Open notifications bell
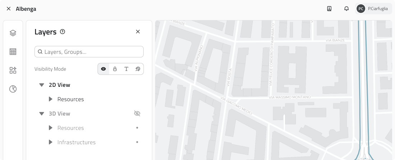The image size is (395, 160). (x=347, y=9)
